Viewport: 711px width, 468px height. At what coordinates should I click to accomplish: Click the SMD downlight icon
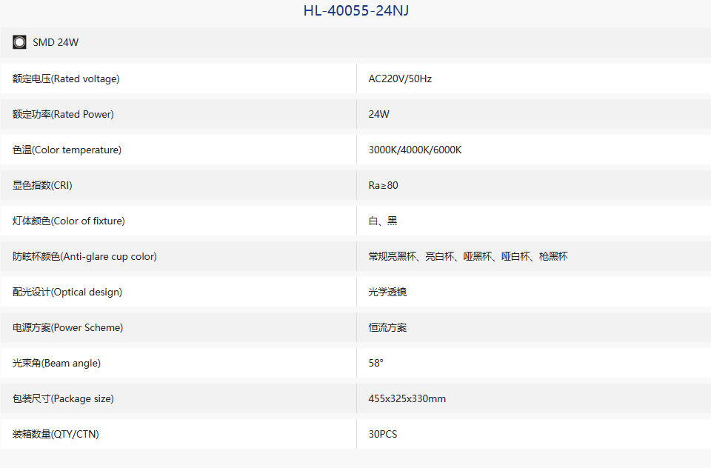19,42
